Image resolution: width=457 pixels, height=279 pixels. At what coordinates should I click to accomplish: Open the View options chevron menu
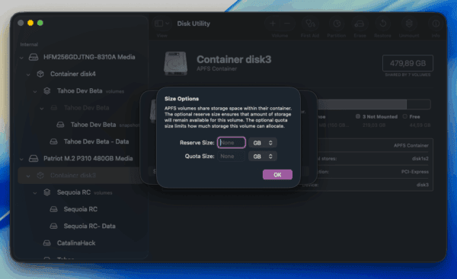[x=168, y=24]
